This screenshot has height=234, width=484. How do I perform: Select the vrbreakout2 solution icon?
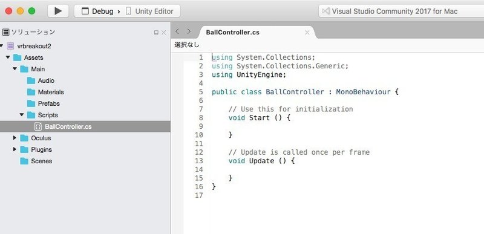tap(10, 46)
